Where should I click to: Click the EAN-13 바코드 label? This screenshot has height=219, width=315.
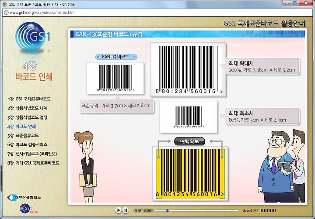[x=116, y=57]
